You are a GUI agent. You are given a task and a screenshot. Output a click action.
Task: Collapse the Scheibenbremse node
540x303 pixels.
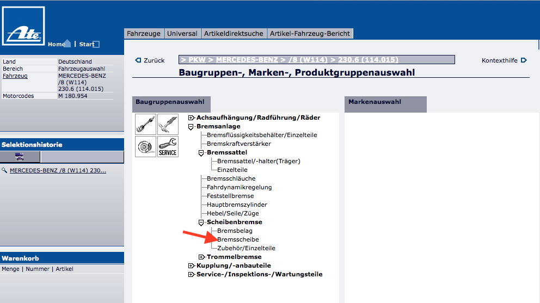[201, 222]
